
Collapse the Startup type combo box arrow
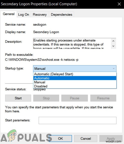[x=114, y=68]
